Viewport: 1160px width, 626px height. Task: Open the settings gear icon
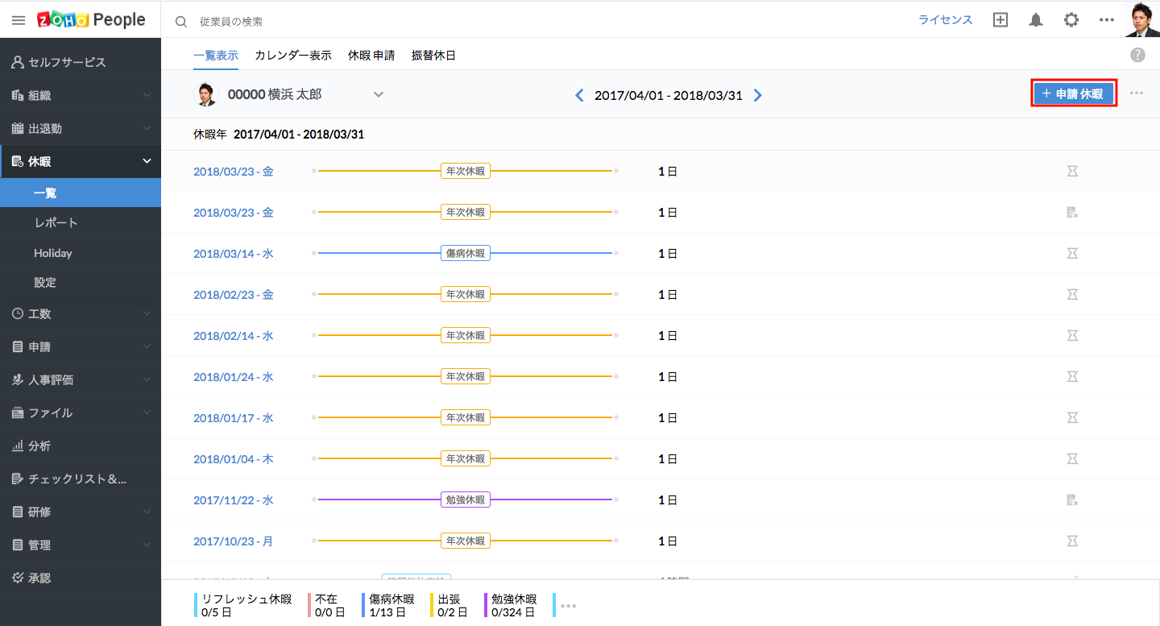point(1071,20)
